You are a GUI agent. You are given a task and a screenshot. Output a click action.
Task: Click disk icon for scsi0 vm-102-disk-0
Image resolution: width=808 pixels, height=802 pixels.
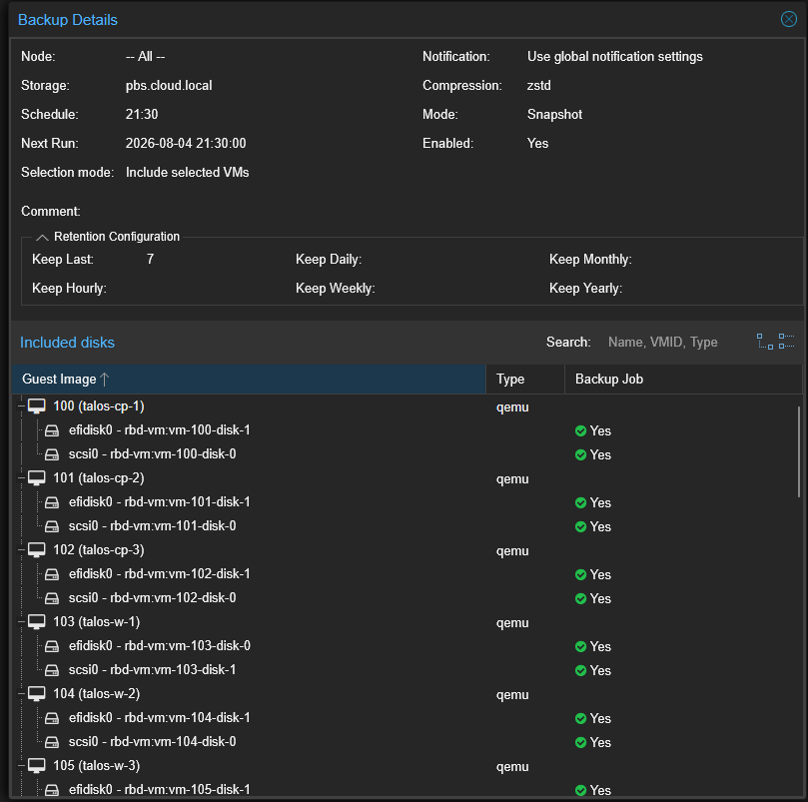click(x=52, y=598)
